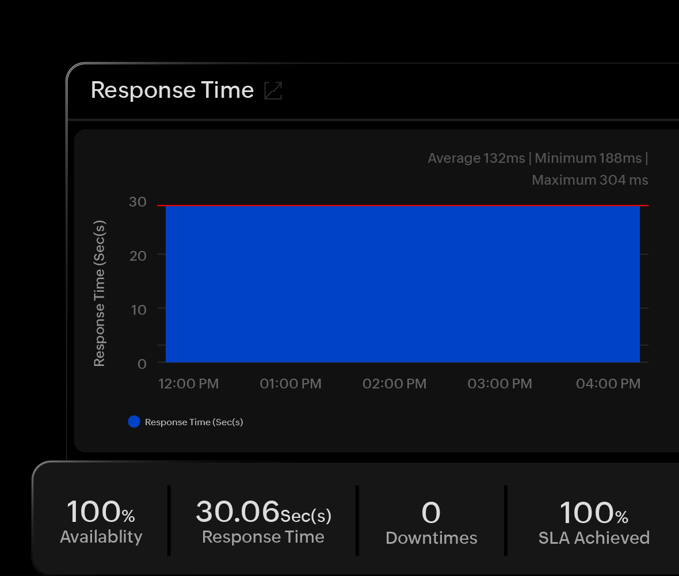Click the popout arrow beside Response Time title
The height and width of the screenshot is (576, 679).
tap(273, 90)
